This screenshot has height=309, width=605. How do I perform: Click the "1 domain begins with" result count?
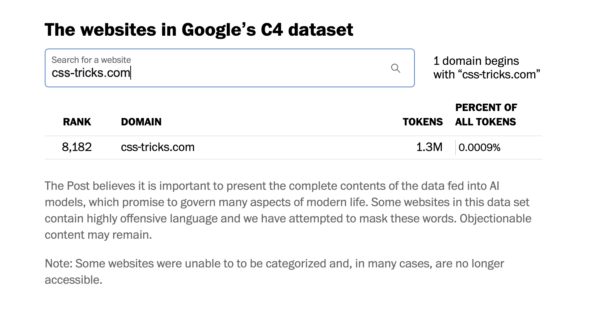[476, 61]
